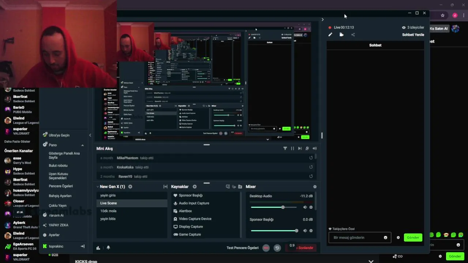Open Çoklu Yayın
This screenshot has width=468, height=263.
[x=57, y=206]
